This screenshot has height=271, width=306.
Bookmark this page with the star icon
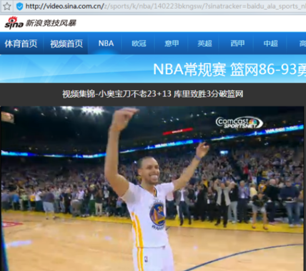[7, 6]
